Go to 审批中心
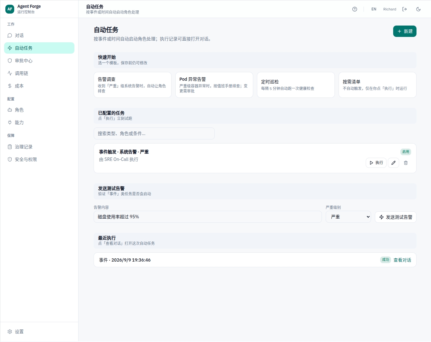 pyautogui.click(x=39, y=61)
